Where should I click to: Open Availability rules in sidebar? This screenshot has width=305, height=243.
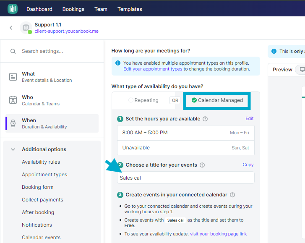(41, 162)
